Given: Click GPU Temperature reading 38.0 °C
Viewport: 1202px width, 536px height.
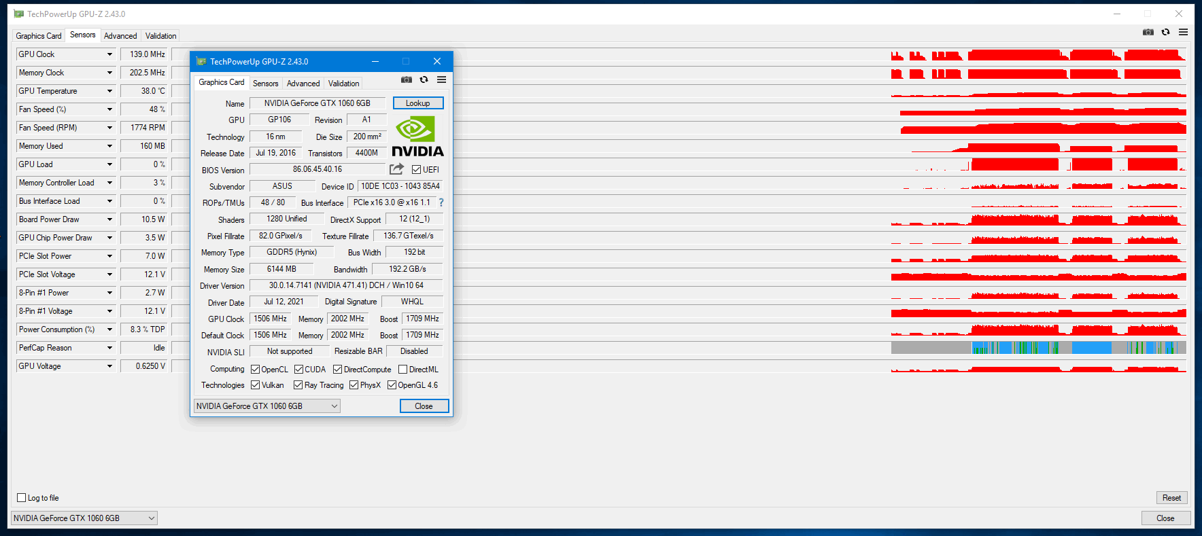Looking at the screenshot, I should coord(143,91).
